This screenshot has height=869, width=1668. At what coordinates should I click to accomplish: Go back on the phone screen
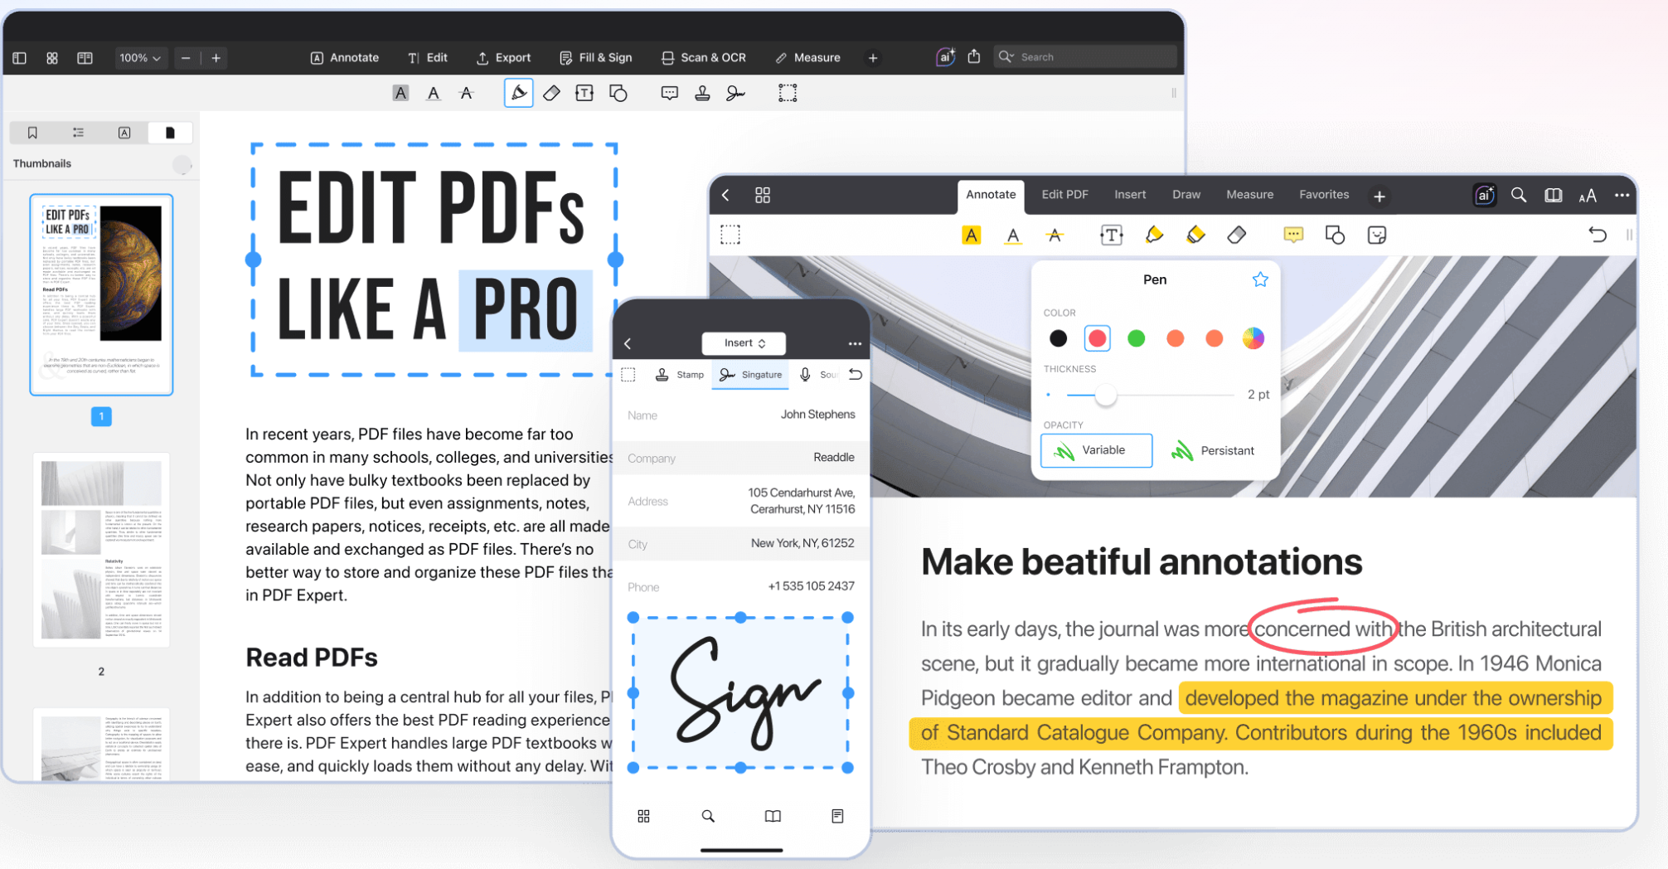pos(628,343)
